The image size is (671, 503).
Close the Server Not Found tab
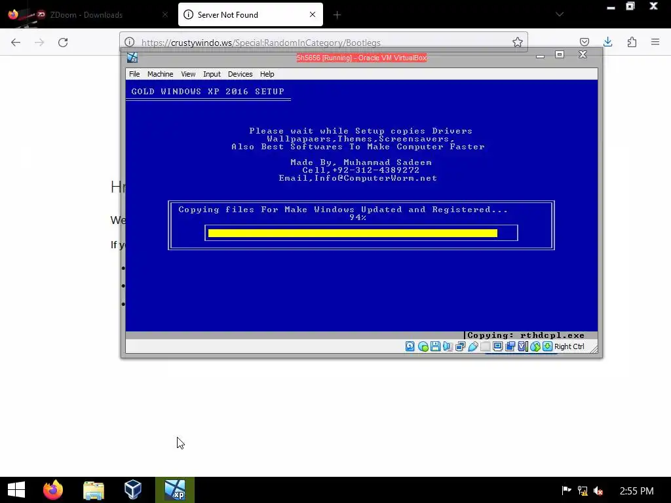313,14
